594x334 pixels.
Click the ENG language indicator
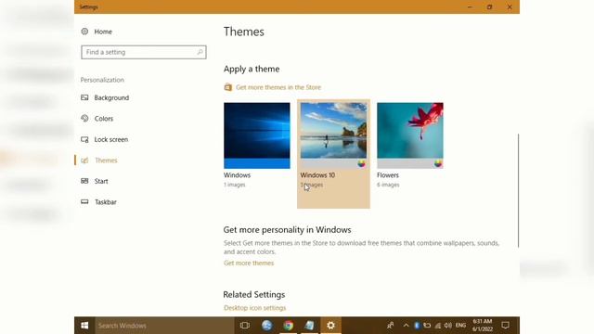[460, 326]
